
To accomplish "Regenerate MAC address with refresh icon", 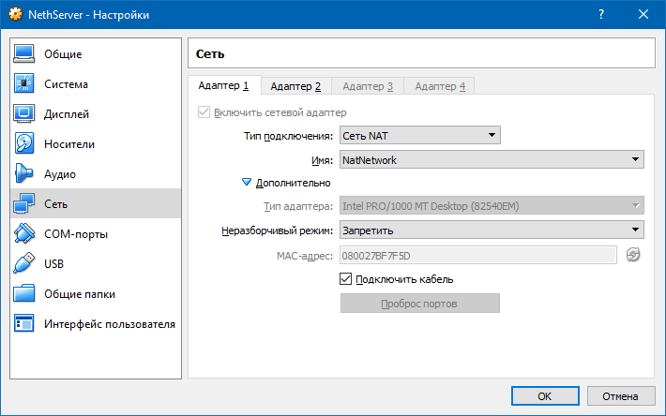I will pyautogui.click(x=633, y=255).
